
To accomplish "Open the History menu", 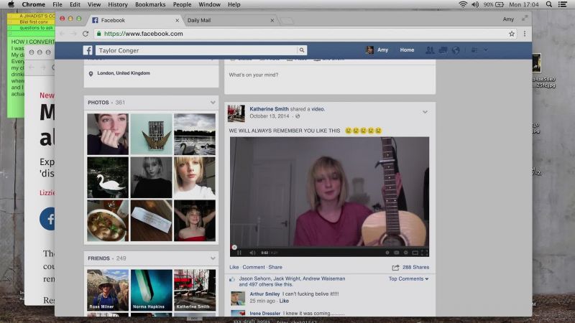I will [118, 4].
